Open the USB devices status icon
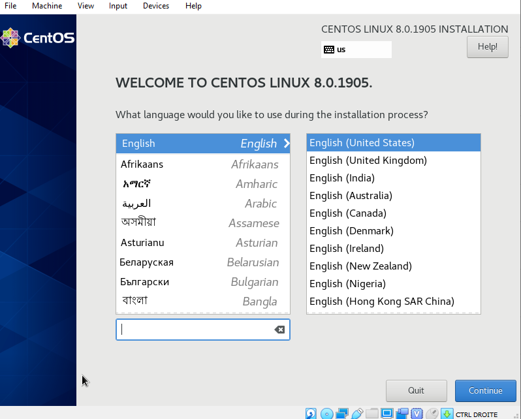The width and height of the screenshot is (521, 419). (357, 414)
